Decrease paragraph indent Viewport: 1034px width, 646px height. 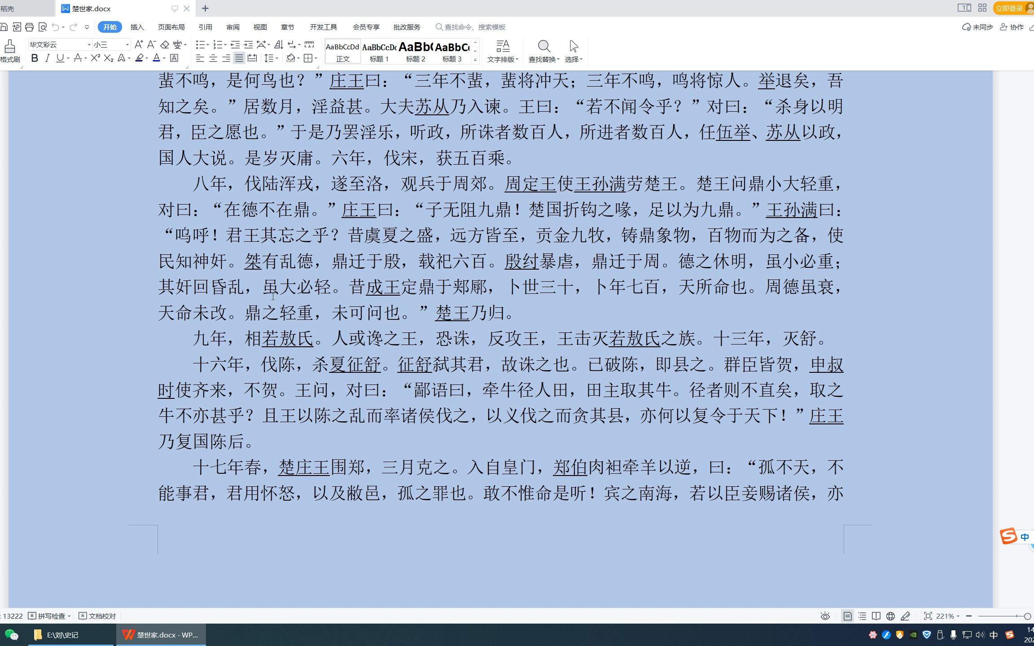pos(235,44)
